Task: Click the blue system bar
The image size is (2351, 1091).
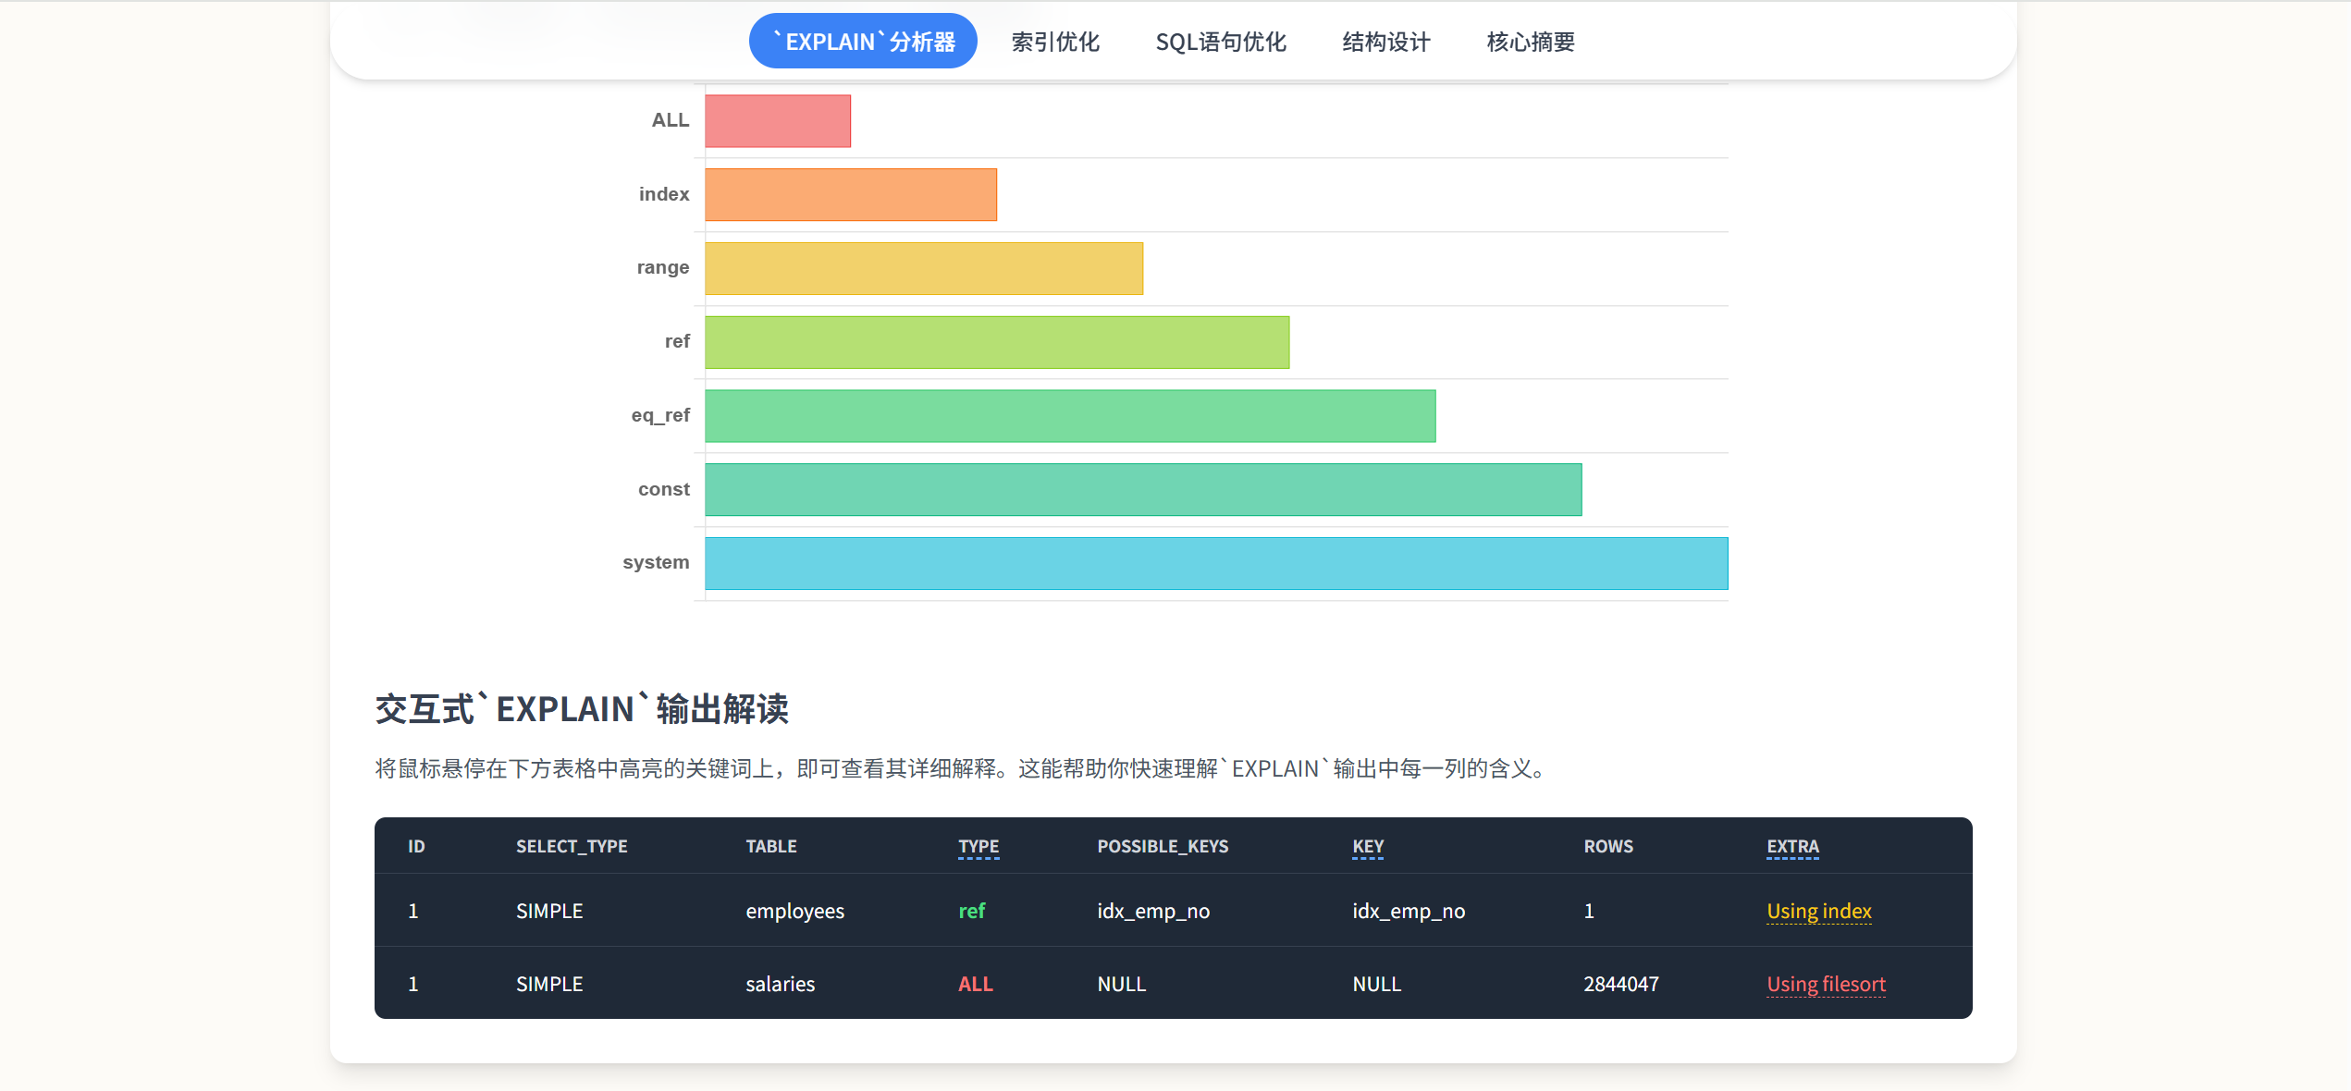Action: click(x=1215, y=564)
